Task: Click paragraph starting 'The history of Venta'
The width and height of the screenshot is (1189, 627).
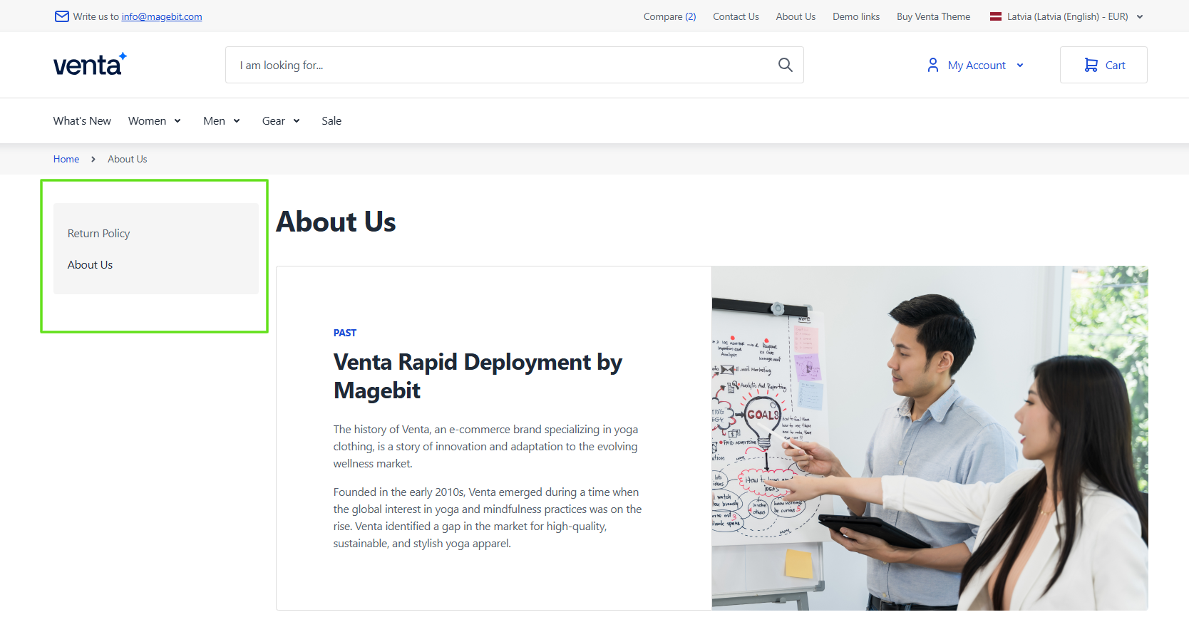Action: click(x=486, y=446)
